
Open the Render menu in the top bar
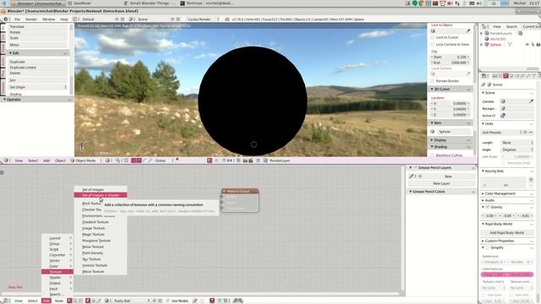[31, 19]
